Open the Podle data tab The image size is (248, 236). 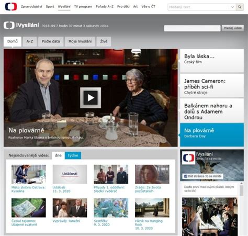point(51,41)
